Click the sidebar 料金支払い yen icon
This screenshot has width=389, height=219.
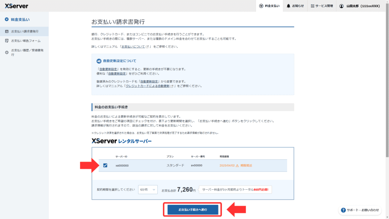[x=7, y=19]
